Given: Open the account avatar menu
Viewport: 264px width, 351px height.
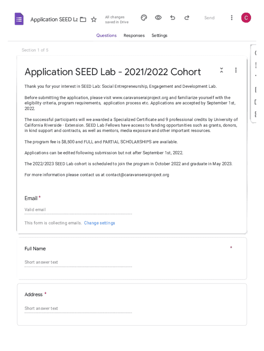Looking at the screenshot, I should [x=246, y=18].
